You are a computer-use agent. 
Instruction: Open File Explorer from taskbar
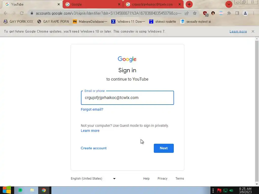[32, 190]
